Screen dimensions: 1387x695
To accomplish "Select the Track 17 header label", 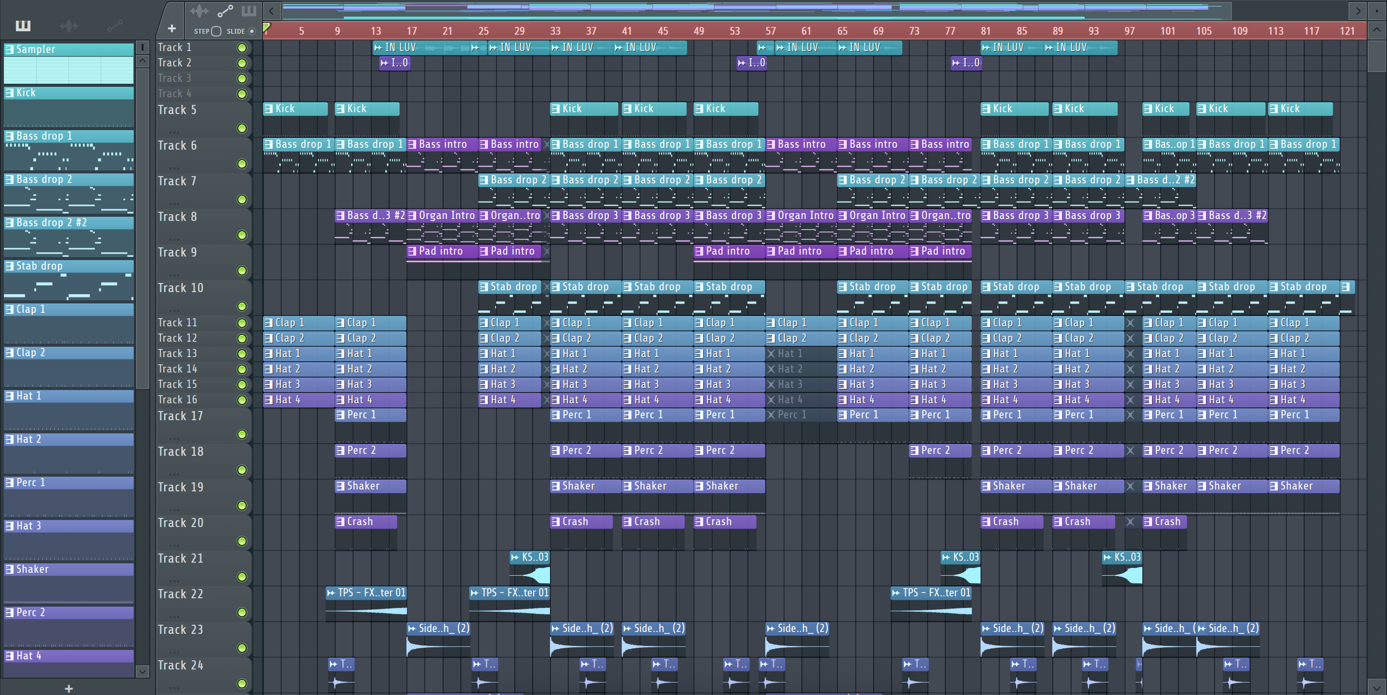I will point(181,416).
